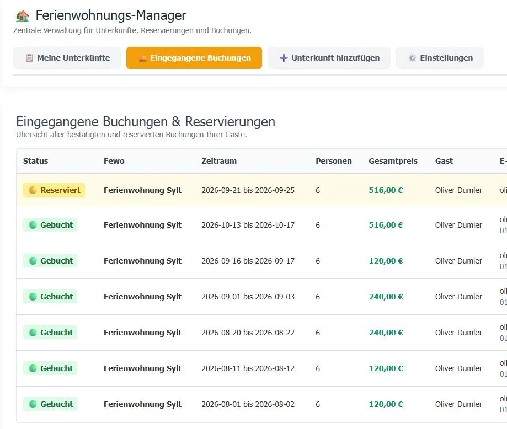
Task: Click the Gebucht badge for 2026-09-16 booking
Action: (50, 261)
